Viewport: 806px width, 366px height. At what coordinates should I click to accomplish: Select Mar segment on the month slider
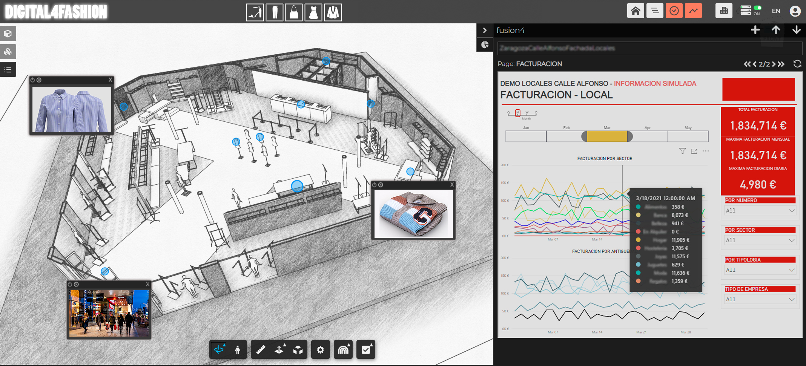[x=607, y=136]
